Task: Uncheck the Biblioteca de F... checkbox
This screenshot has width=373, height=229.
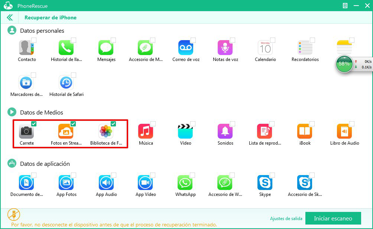Action: (113, 123)
